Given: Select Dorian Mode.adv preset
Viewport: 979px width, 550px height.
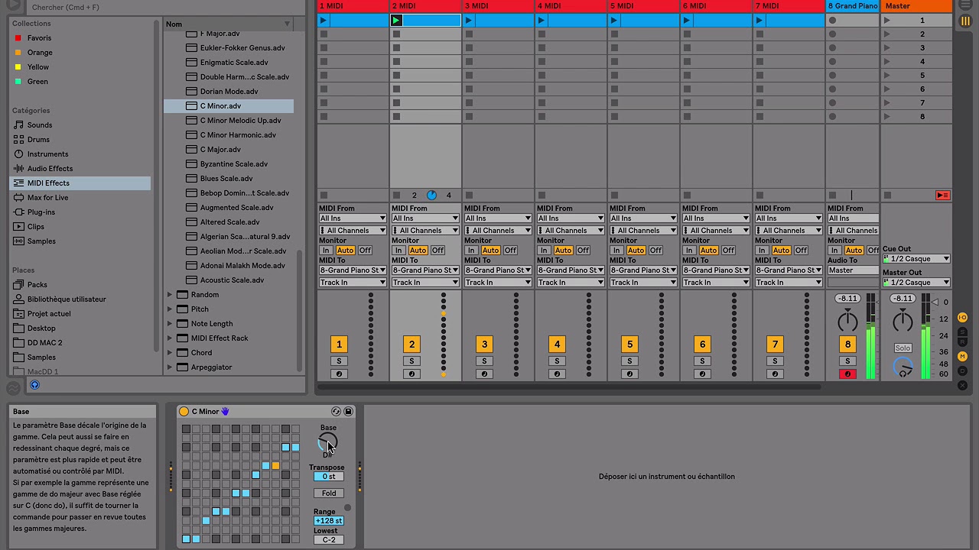Looking at the screenshot, I should tap(229, 91).
